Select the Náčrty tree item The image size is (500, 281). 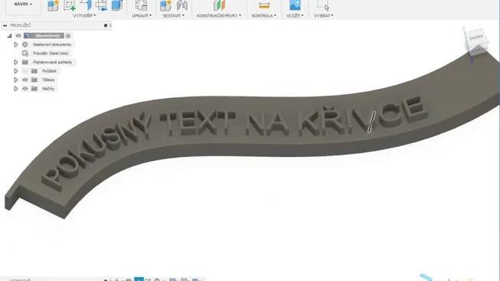click(48, 89)
